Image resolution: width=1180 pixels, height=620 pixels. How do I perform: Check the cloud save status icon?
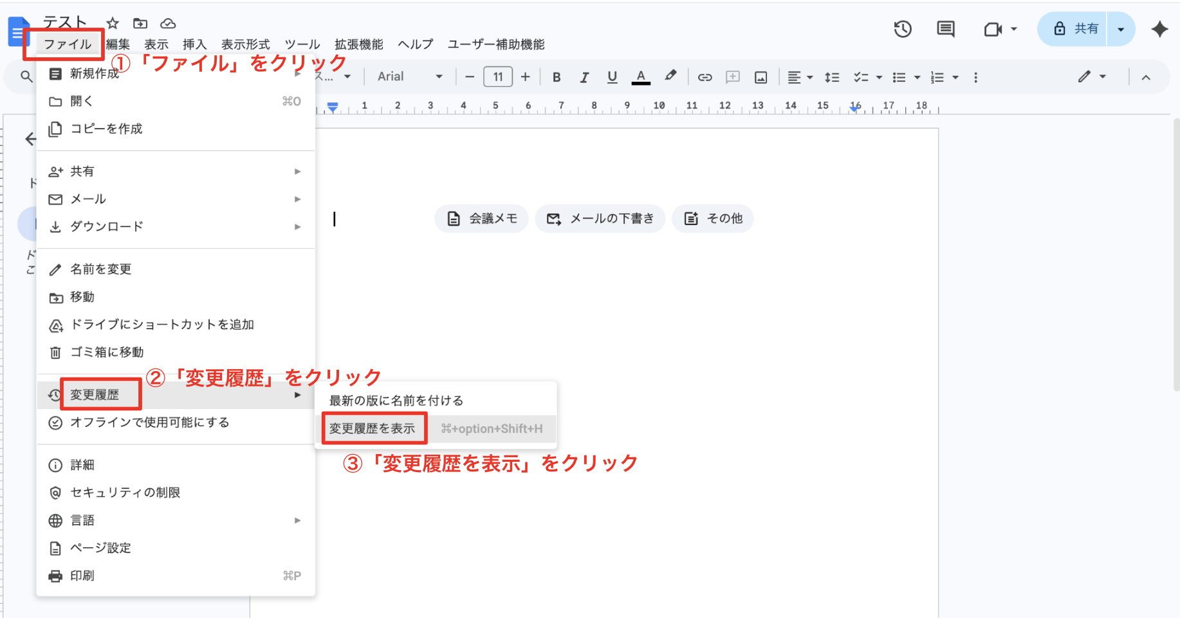point(168,24)
